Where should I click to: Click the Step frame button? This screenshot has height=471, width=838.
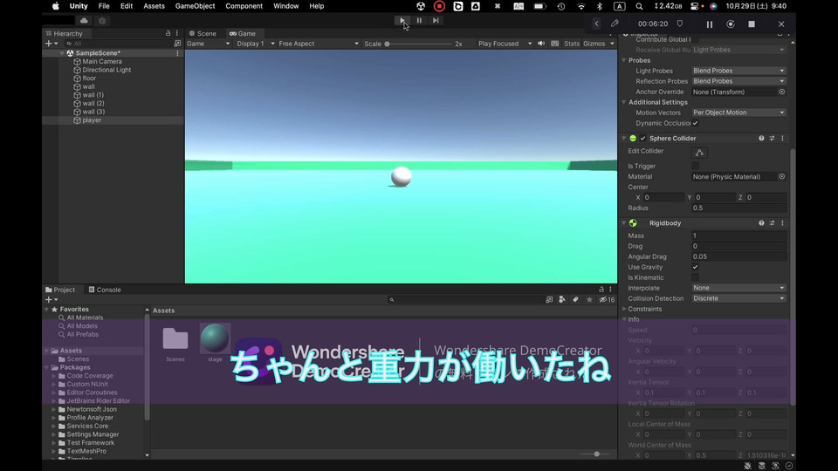(436, 20)
